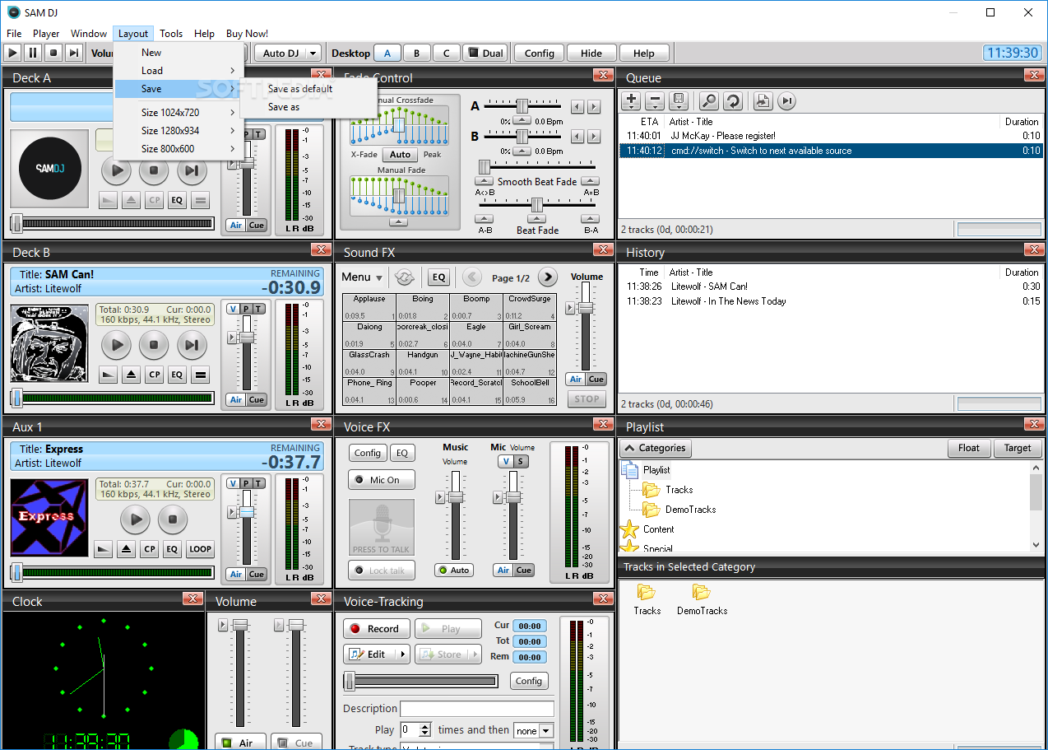Toggle Cue in Volume panel

[x=296, y=743]
